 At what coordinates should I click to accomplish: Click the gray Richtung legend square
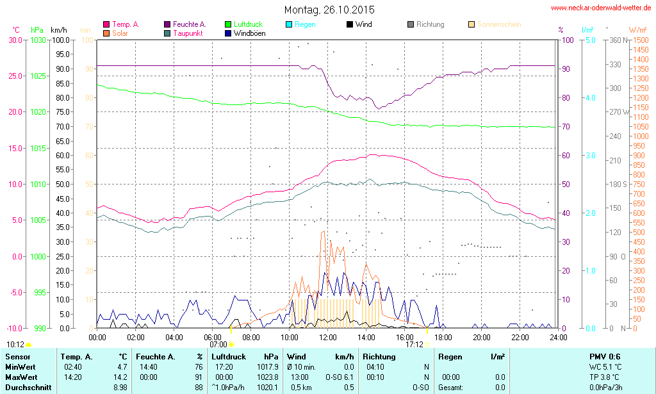pyautogui.click(x=411, y=24)
